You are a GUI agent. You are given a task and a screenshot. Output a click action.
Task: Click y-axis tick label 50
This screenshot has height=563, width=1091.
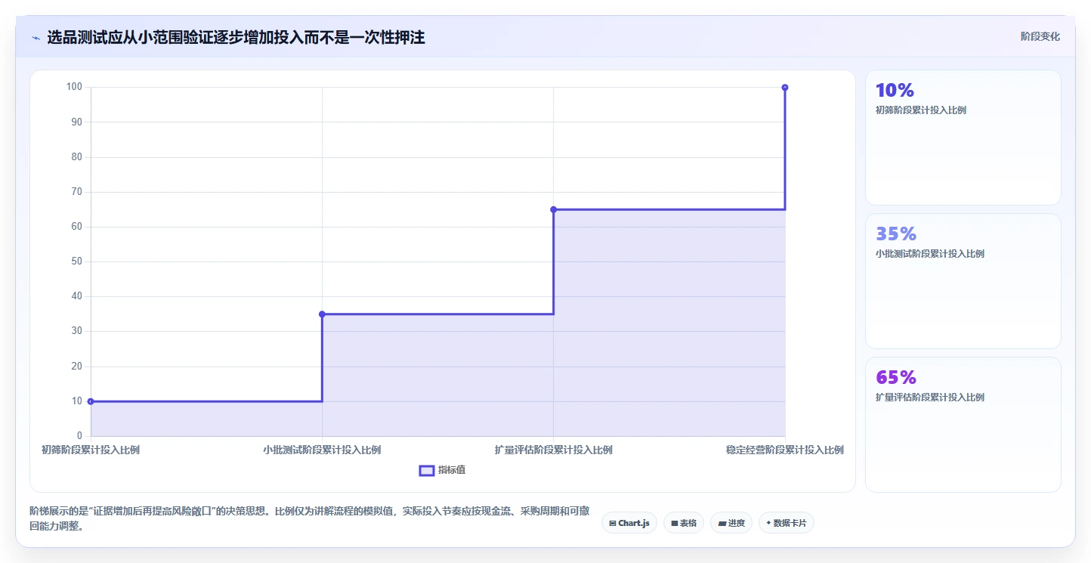pos(77,261)
